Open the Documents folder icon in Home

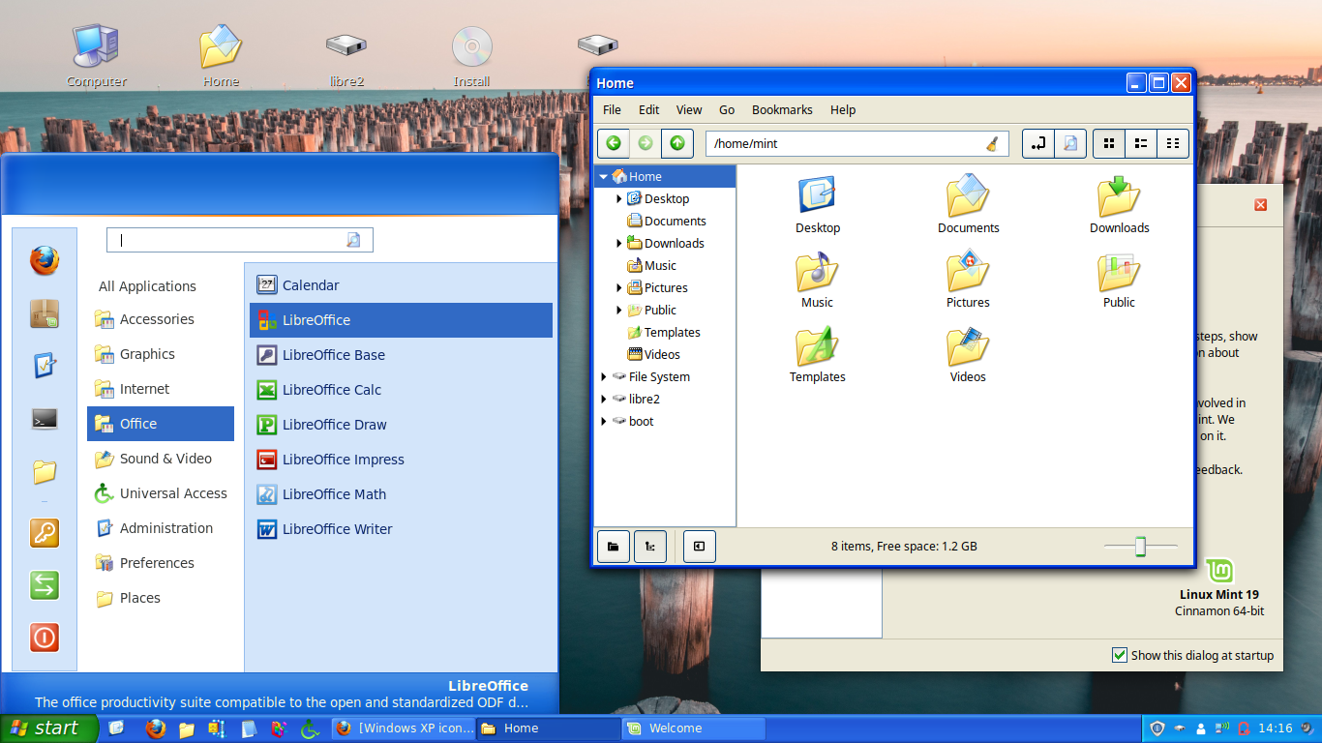[x=968, y=196]
